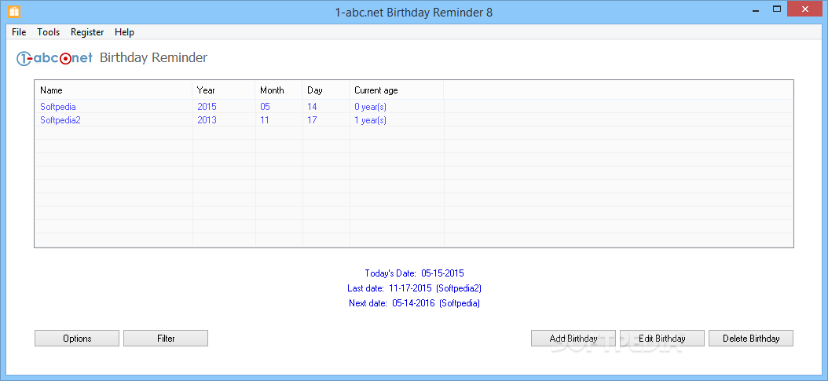Sort by the Day column header
This screenshot has height=381, width=828.
coord(326,90)
